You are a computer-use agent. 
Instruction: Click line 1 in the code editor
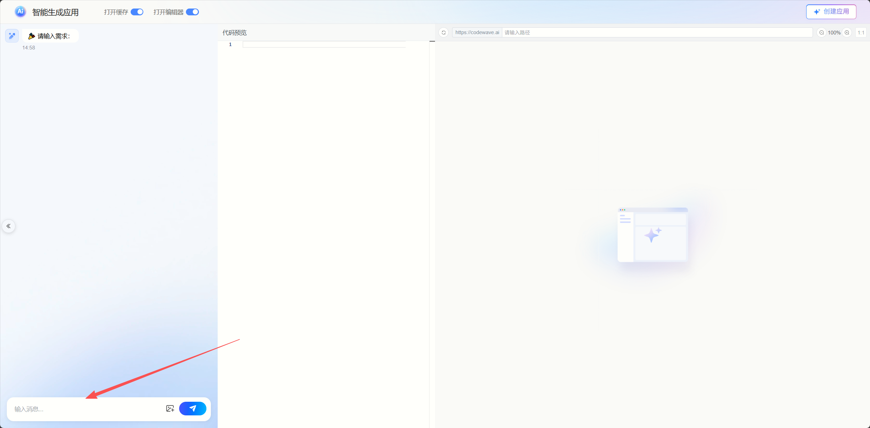point(324,44)
